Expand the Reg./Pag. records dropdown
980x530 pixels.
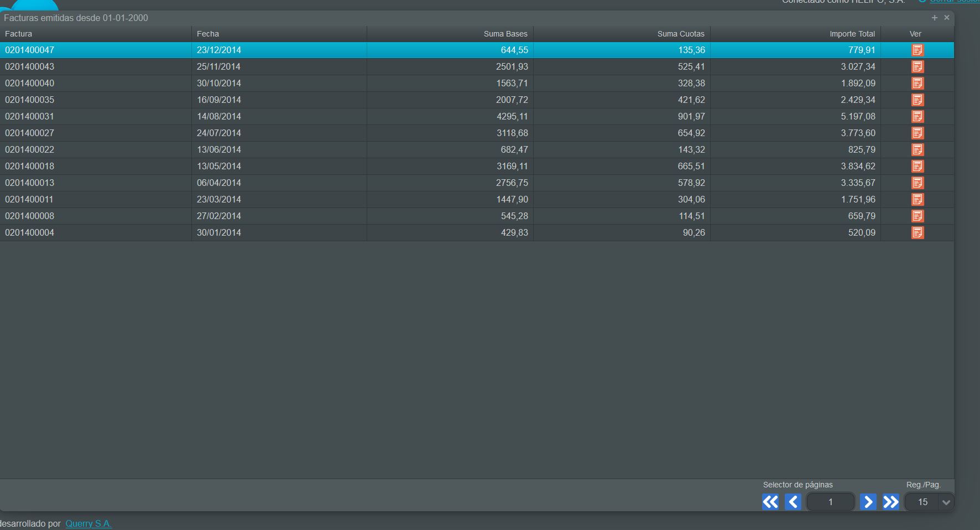(x=946, y=502)
